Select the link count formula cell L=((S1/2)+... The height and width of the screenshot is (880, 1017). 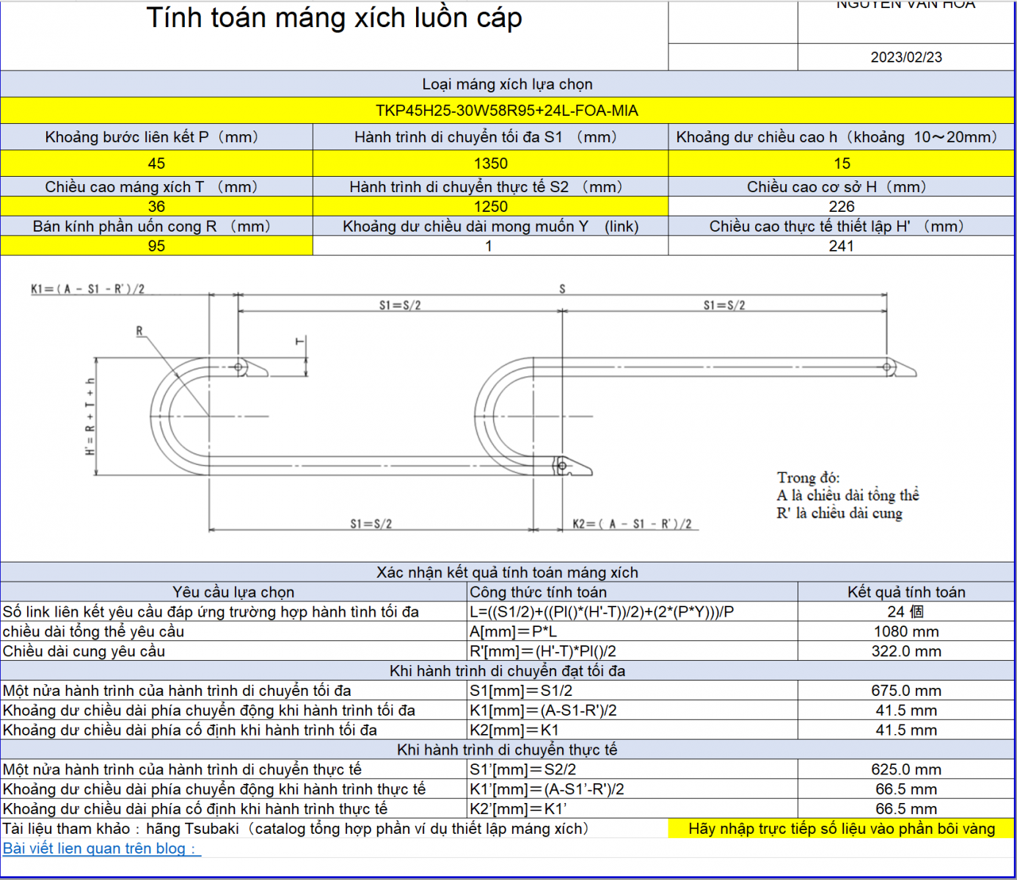(633, 612)
